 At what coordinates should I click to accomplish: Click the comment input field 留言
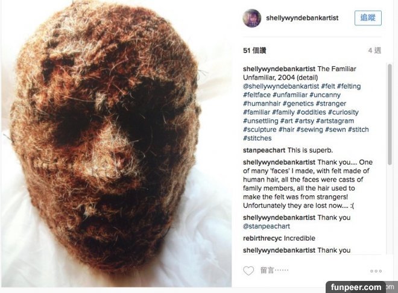(x=311, y=271)
